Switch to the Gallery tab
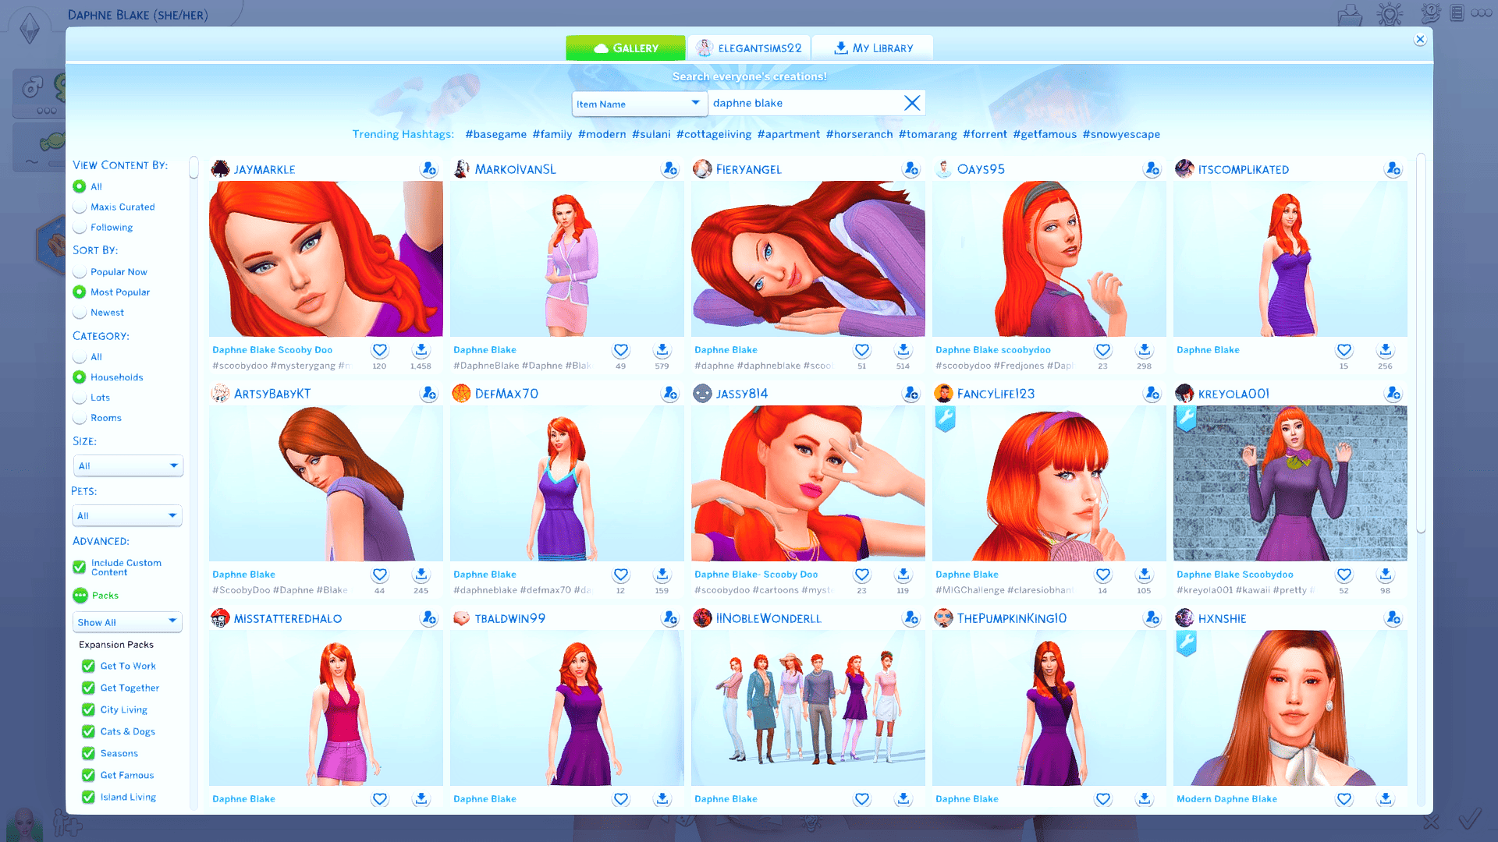The image size is (1498, 842). click(626, 48)
